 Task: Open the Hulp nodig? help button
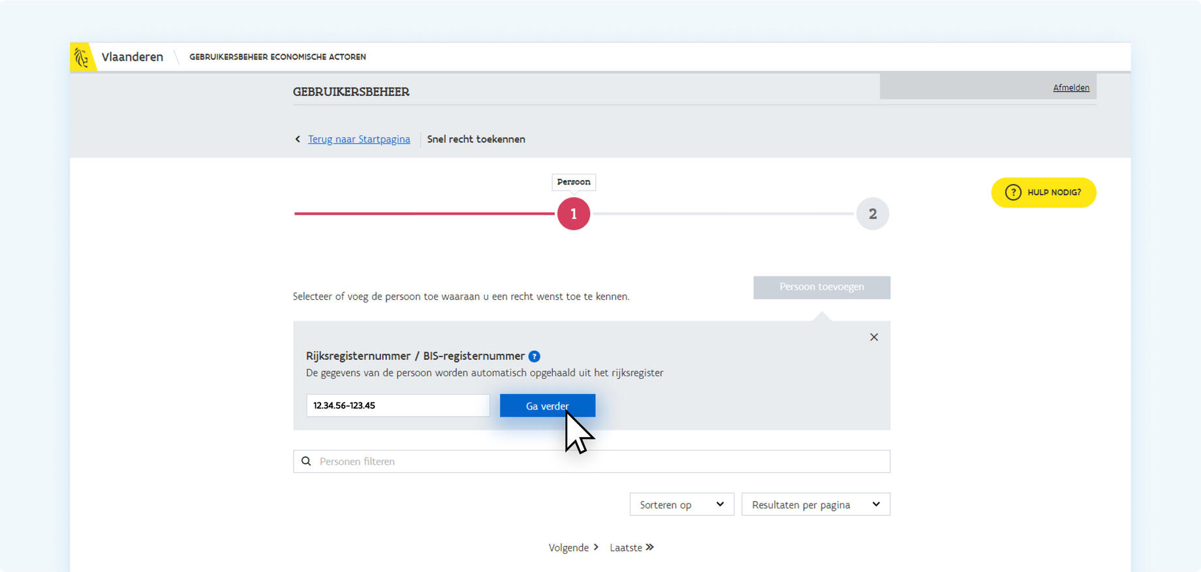1043,192
